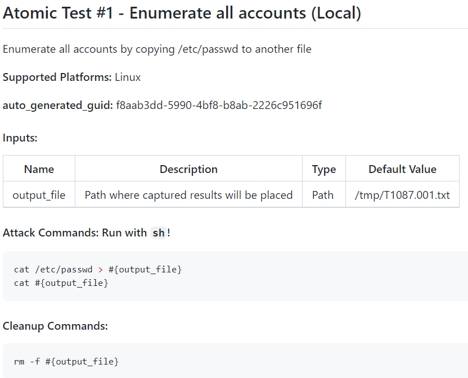Click the 'Type' column header
The image size is (468, 378).
point(324,169)
